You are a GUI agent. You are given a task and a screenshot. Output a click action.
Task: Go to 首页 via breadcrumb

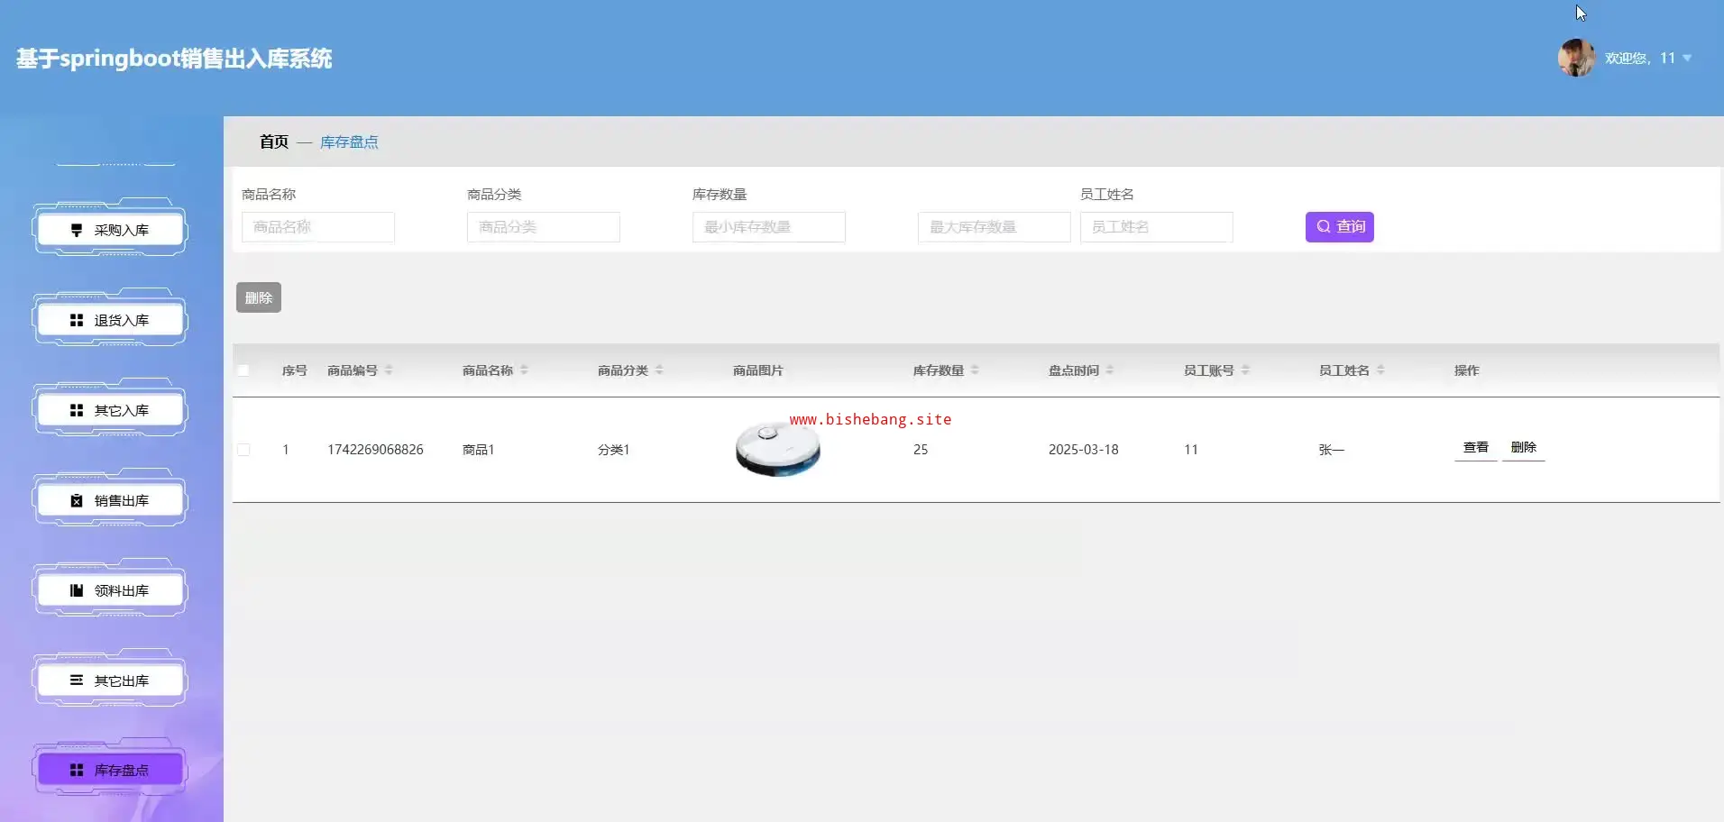pos(274,142)
